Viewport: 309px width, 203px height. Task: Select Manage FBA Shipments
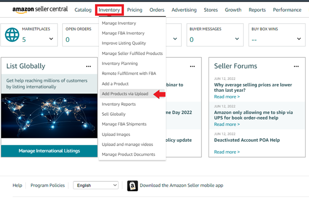click(124, 124)
